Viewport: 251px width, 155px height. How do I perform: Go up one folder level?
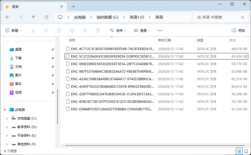coord(33,17)
